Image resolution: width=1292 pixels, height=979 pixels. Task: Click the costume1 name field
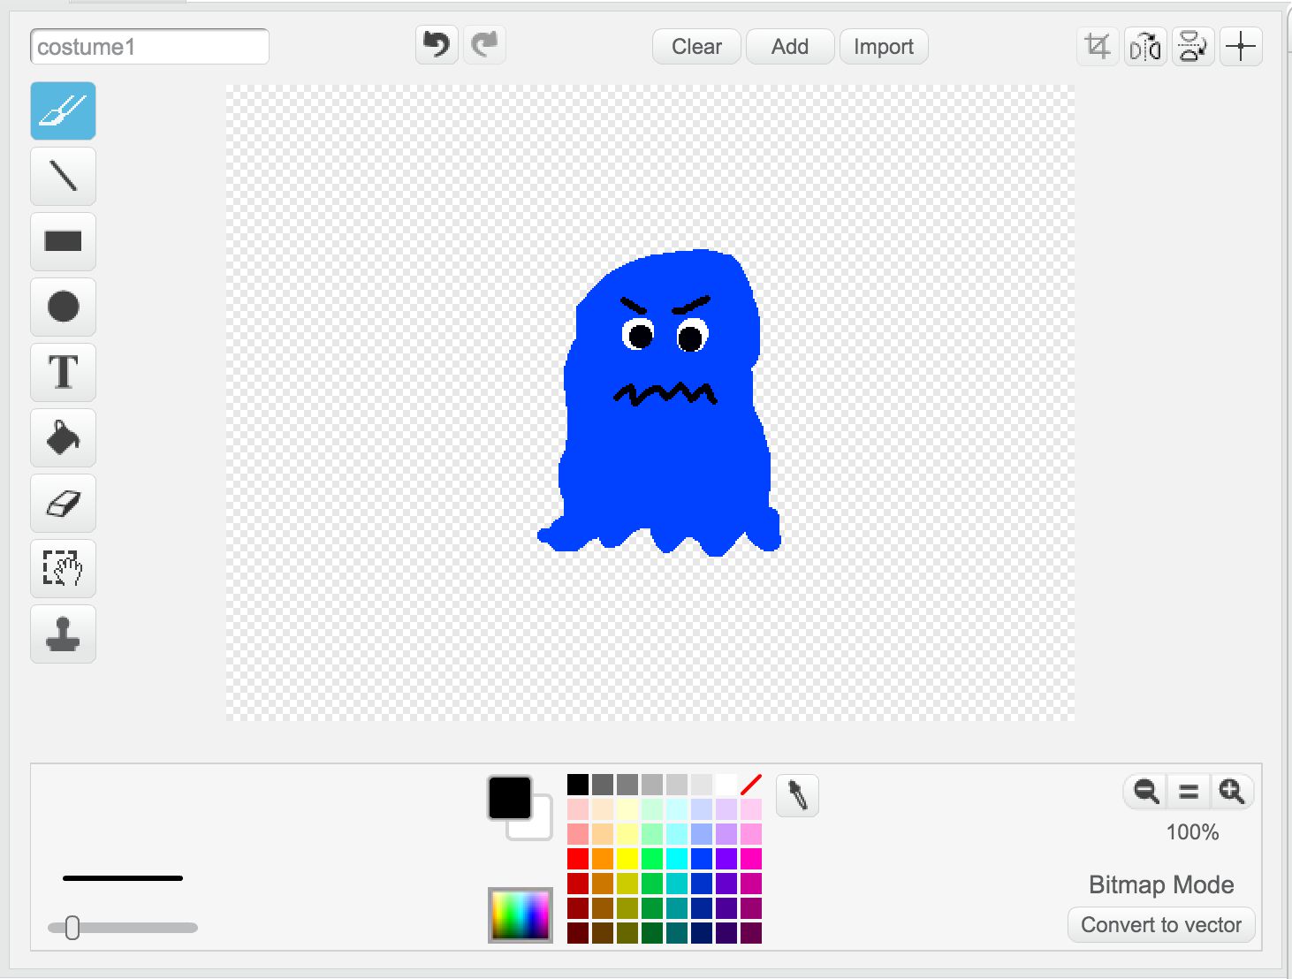tap(149, 47)
